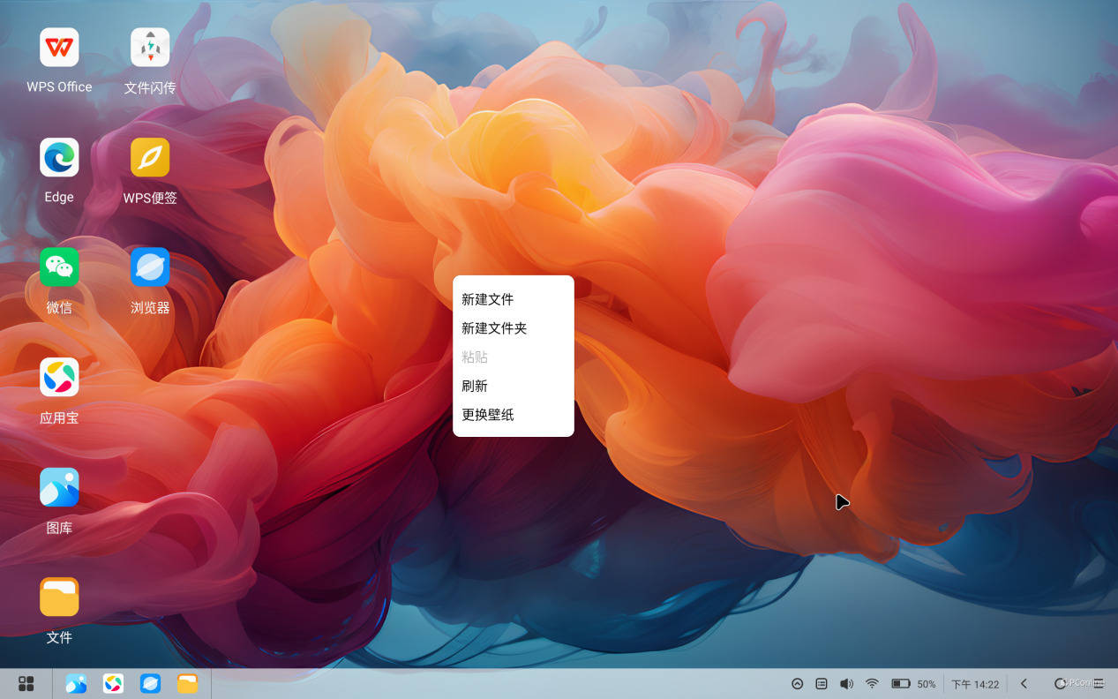Open the 浏览器 desktop icon

pos(150,267)
